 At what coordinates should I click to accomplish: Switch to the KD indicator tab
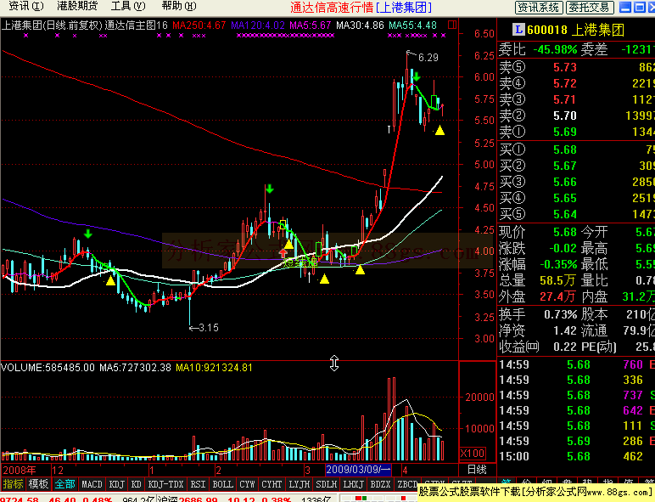pyautogui.click(x=137, y=484)
